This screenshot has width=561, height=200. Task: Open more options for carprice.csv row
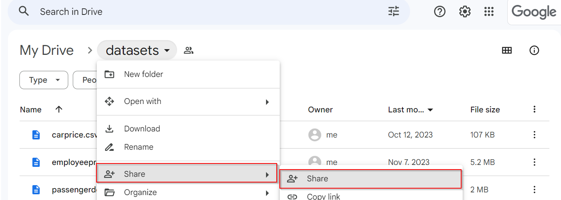[534, 134]
